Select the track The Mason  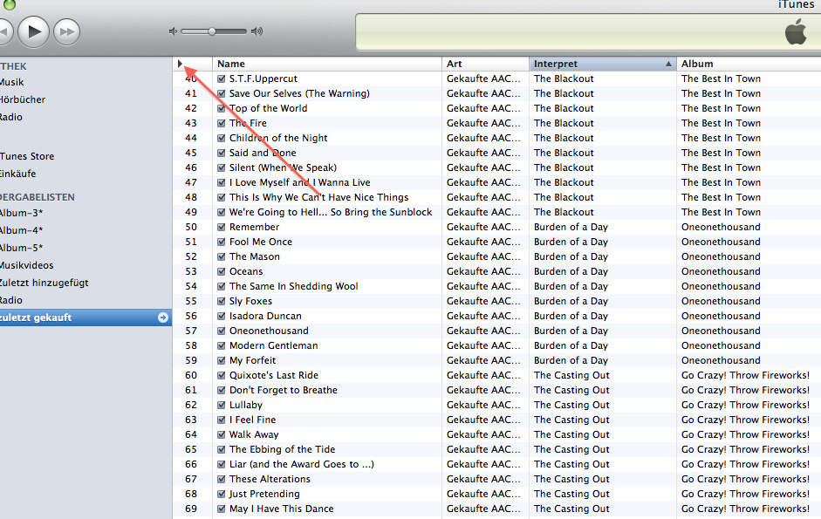[x=255, y=256]
